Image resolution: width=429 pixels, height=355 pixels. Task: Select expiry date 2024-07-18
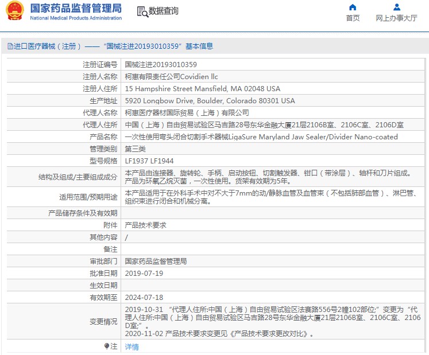point(144,297)
